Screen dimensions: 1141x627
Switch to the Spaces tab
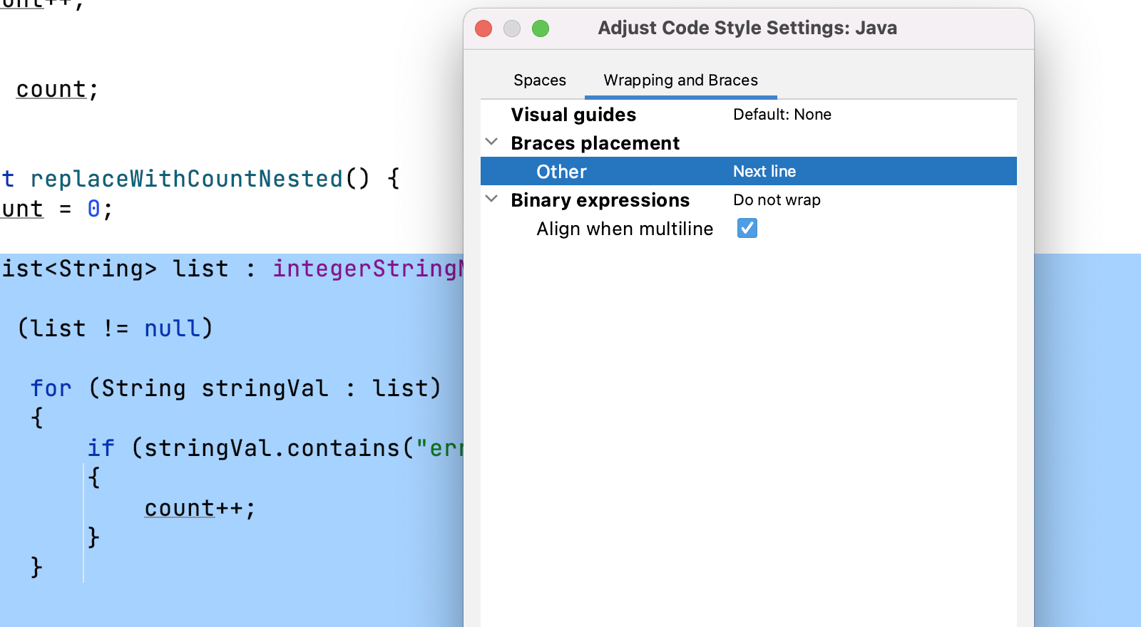coord(540,80)
